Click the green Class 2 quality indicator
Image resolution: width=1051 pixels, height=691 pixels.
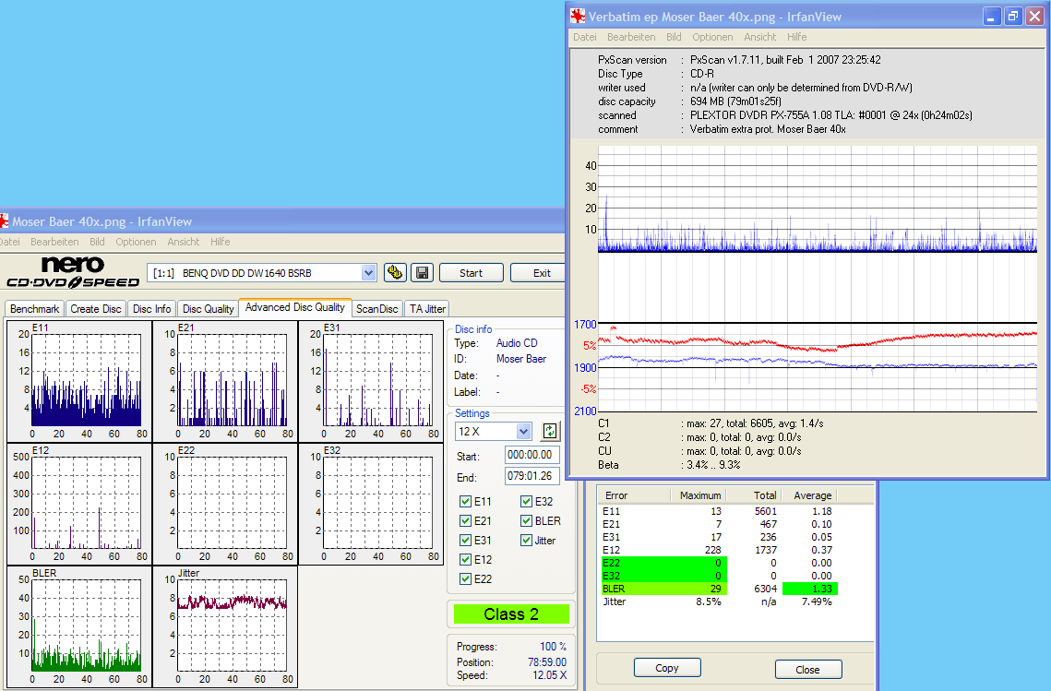510,614
